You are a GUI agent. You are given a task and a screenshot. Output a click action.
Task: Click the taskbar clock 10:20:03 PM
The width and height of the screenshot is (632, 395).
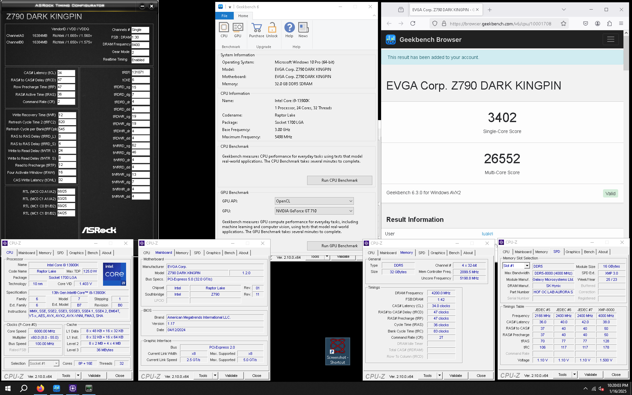click(x=618, y=385)
